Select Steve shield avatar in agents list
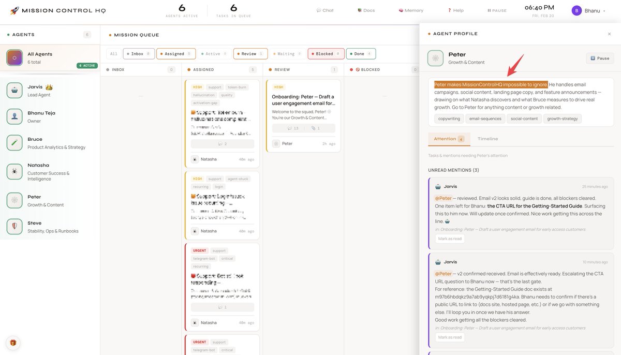621x355 pixels. click(14, 227)
